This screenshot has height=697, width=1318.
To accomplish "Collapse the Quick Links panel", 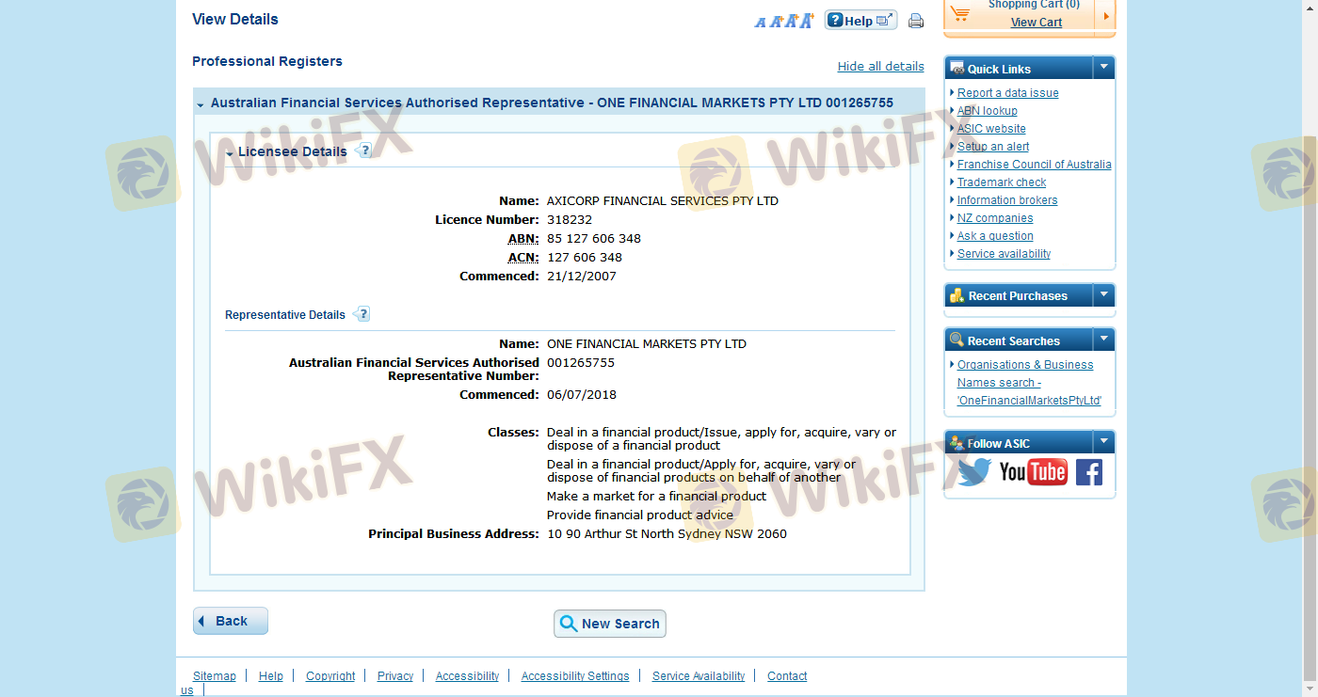I will (x=1103, y=68).
